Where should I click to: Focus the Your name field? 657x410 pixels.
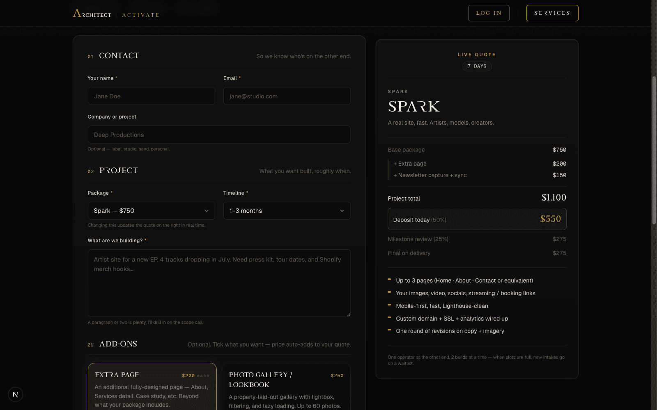(x=151, y=96)
